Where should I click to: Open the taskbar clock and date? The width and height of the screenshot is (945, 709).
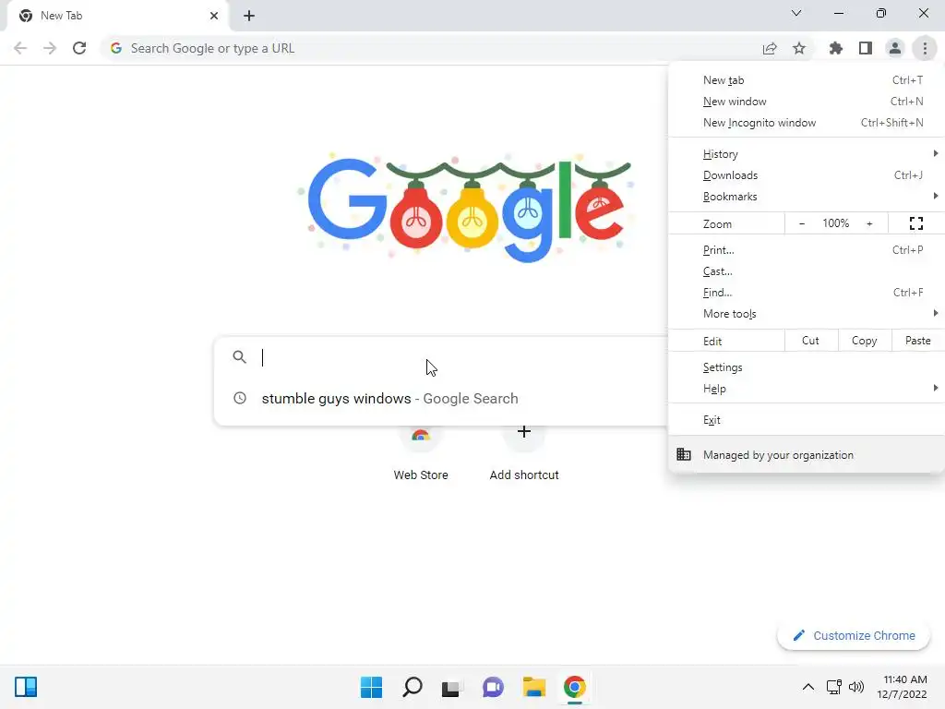tap(904, 687)
